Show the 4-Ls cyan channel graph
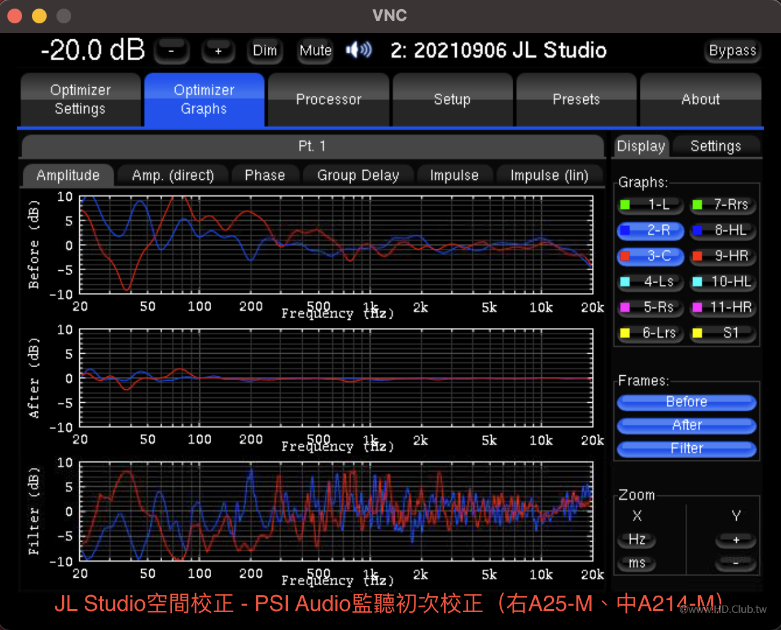This screenshot has height=630, width=781. (650, 282)
